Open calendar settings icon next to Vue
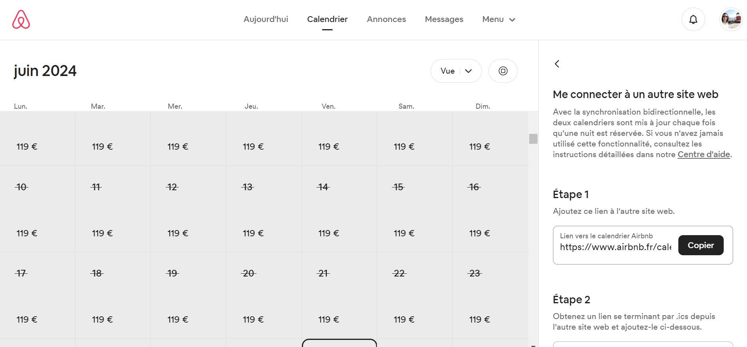747x347 pixels. click(x=503, y=71)
